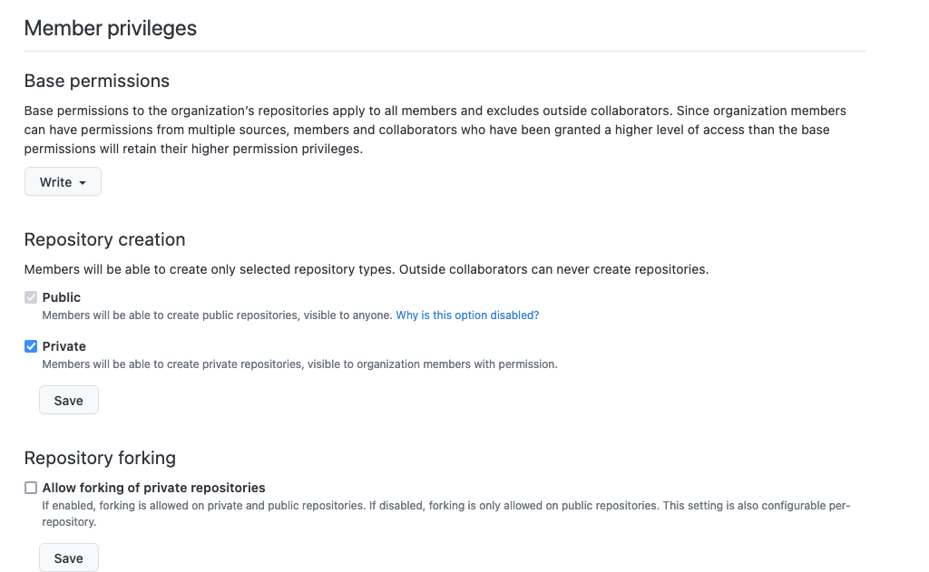Click the bold 'Private' label text

click(64, 346)
